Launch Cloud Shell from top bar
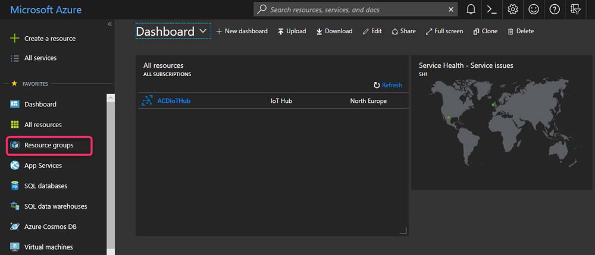 (491, 10)
